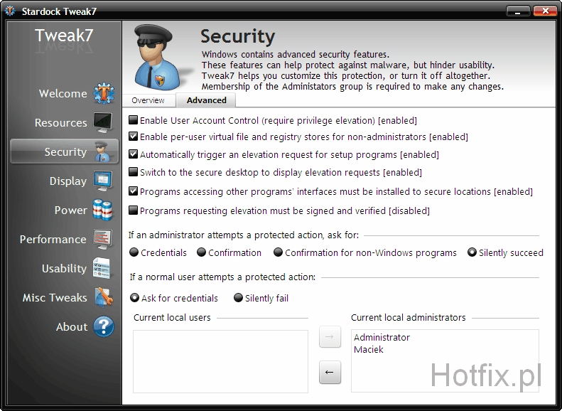Click the large security guard header image
The width and height of the screenshot is (562, 411).
[x=156, y=58]
